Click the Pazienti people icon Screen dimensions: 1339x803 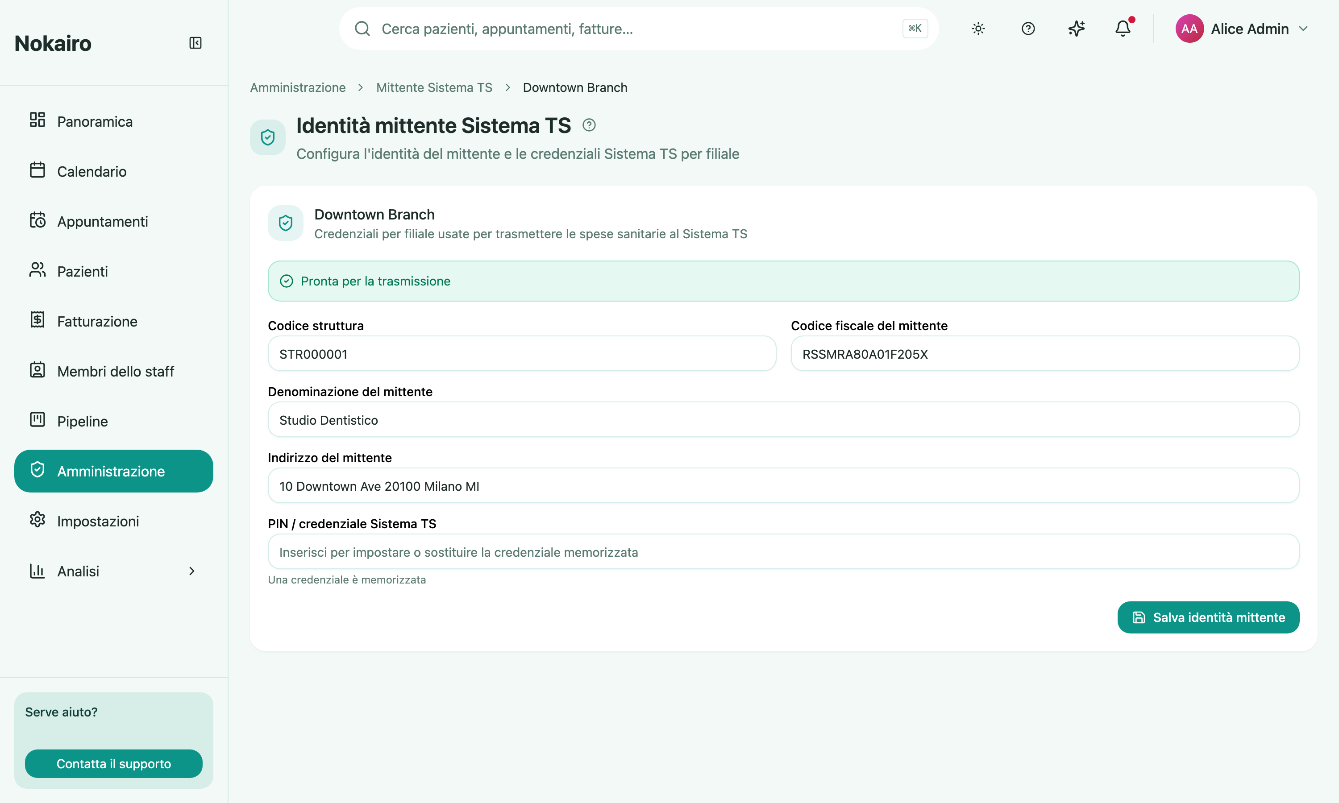(x=37, y=270)
